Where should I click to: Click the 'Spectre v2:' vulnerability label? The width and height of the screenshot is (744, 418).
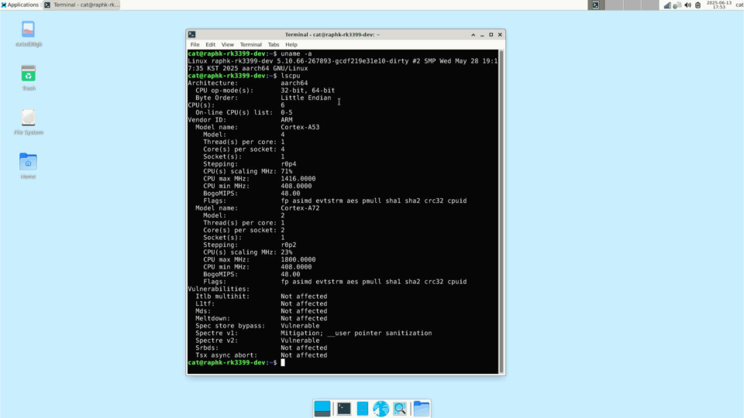point(217,341)
